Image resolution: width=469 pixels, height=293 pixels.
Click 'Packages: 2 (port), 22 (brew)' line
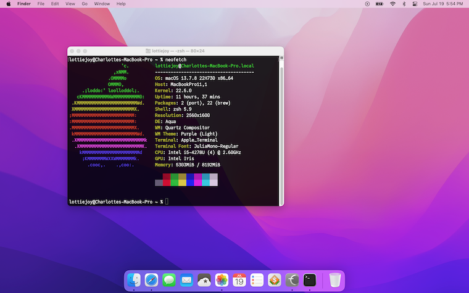coord(193,103)
